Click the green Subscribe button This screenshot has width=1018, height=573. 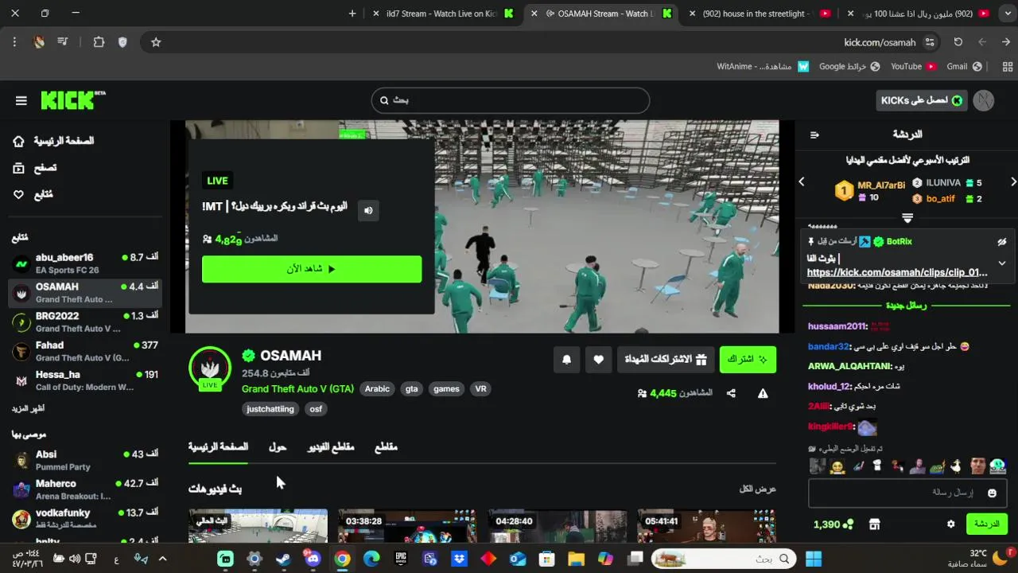[x=748, y=360]
